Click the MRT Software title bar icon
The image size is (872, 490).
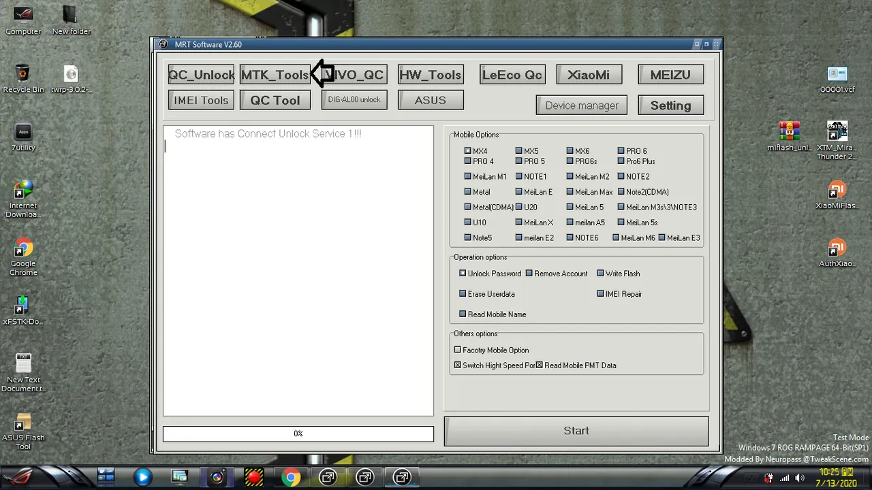163,44
